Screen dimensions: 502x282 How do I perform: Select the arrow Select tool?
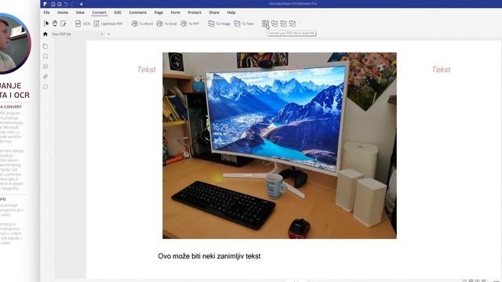pyautogui.click(x=46, y=23)
